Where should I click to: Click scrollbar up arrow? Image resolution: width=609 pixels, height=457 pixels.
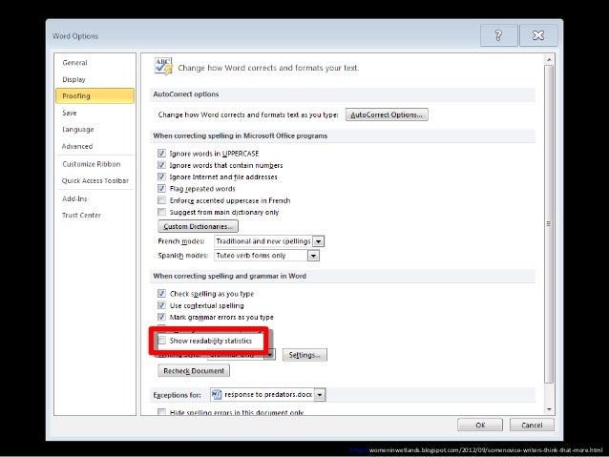click(549, 60)
